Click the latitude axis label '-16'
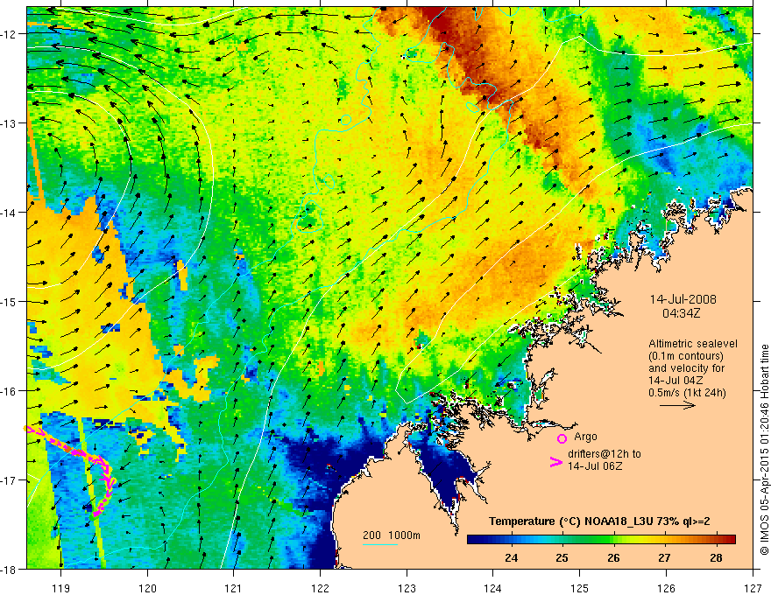Image resolution: width=771 pixels, height=595 pixels. click(10, 391)
